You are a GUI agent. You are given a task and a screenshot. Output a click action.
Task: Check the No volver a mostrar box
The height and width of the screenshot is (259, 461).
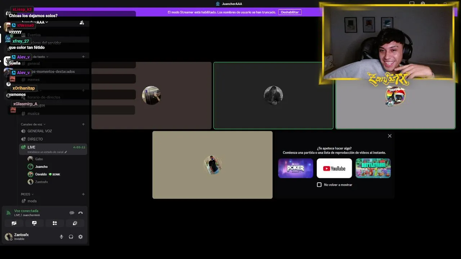click(319, 185)
